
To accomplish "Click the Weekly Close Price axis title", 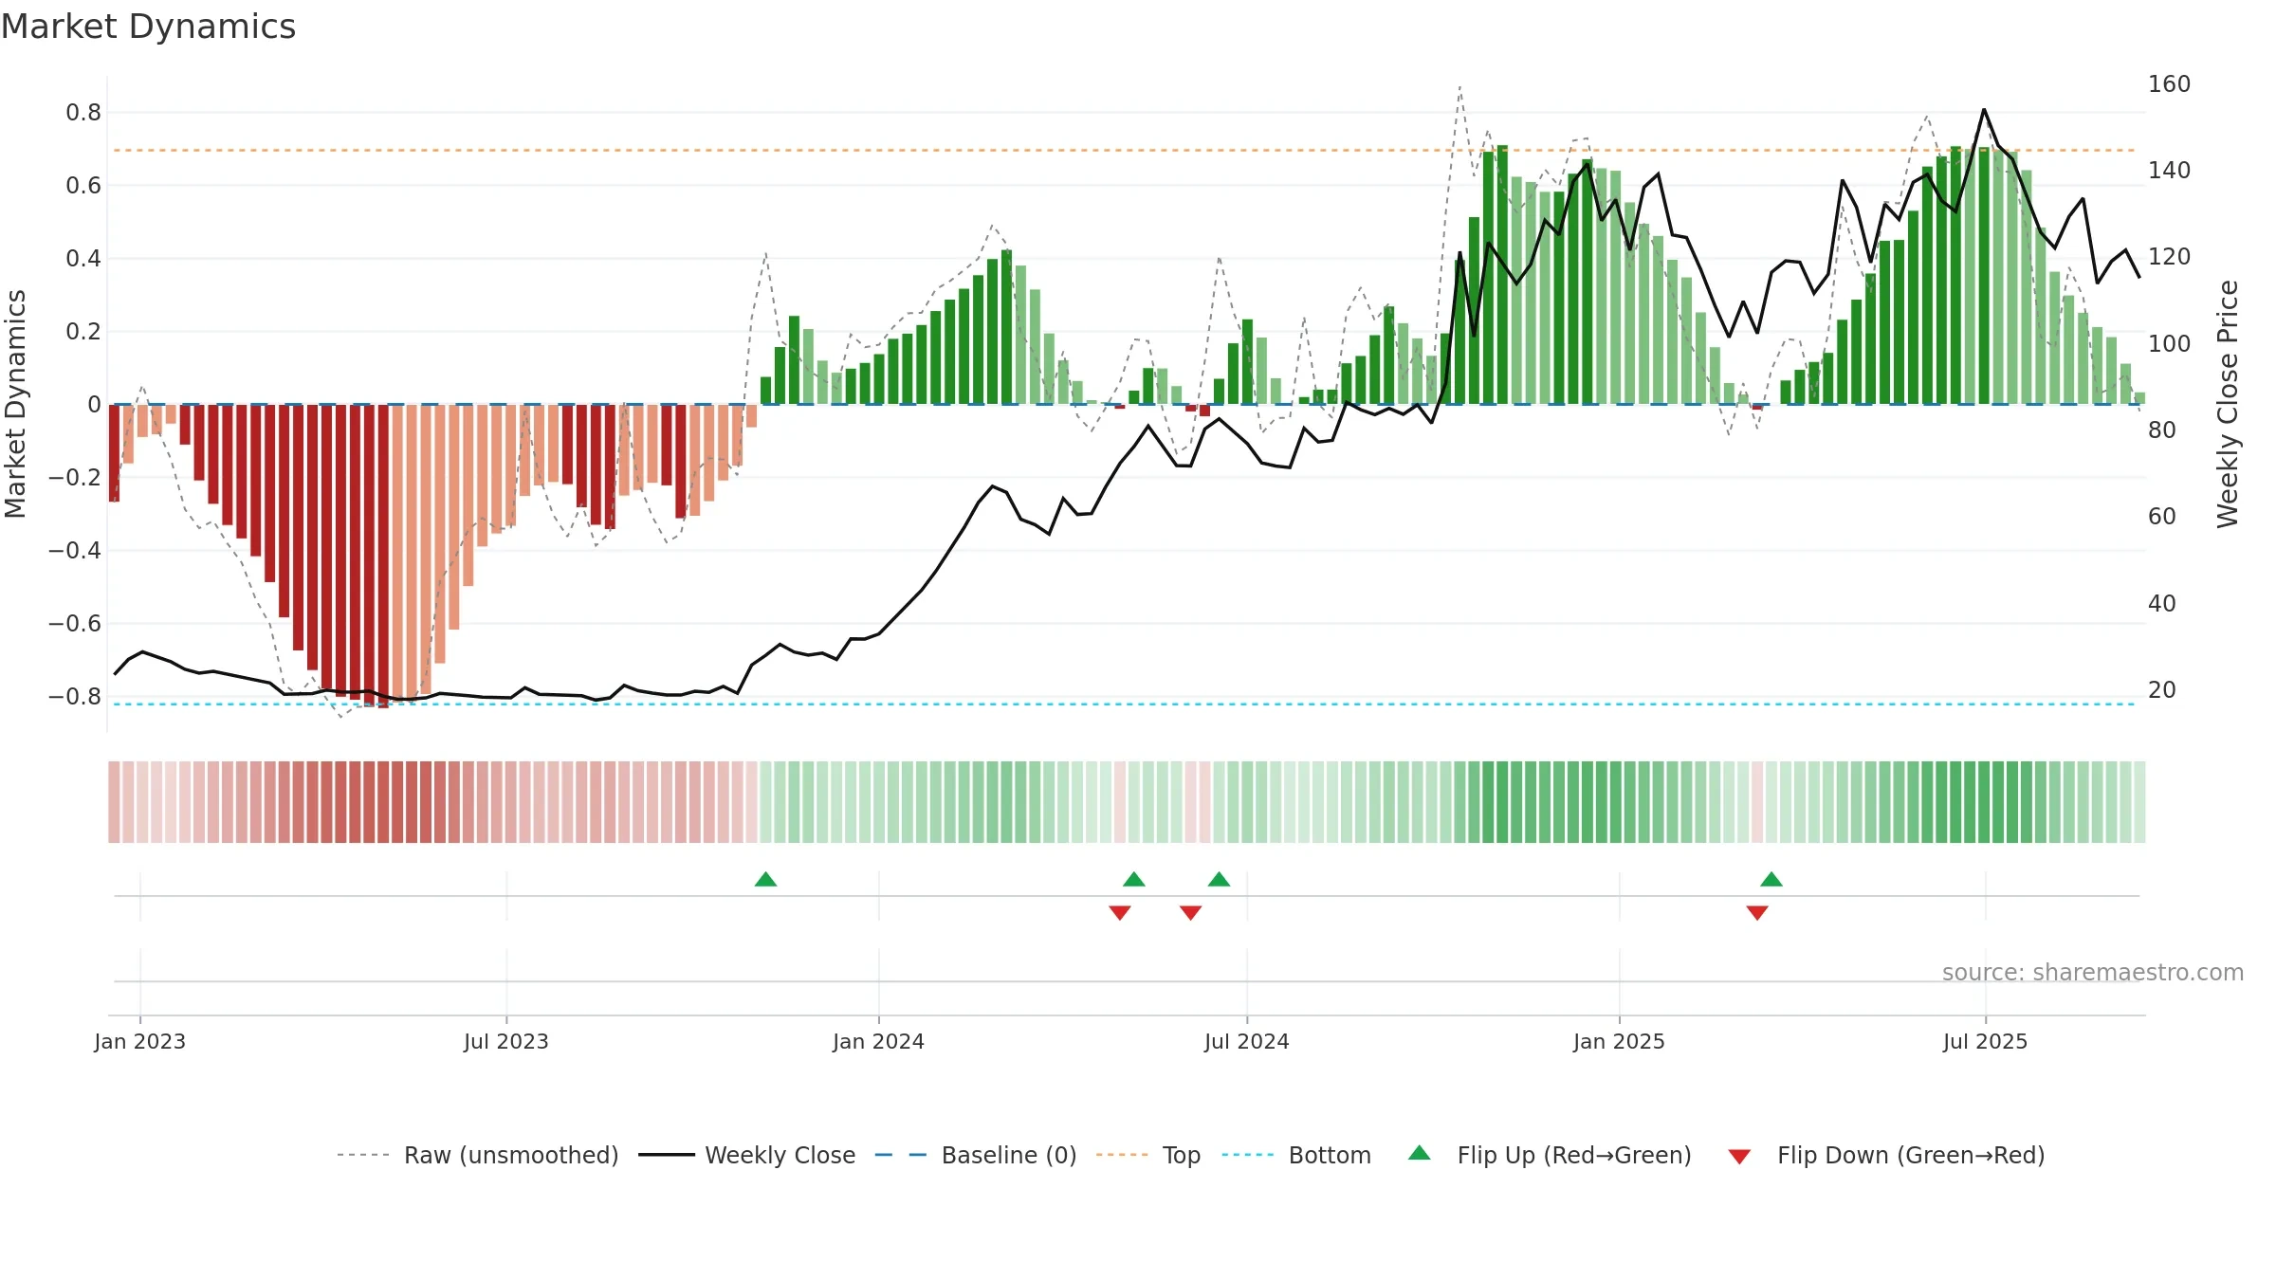I will 2228,404.
